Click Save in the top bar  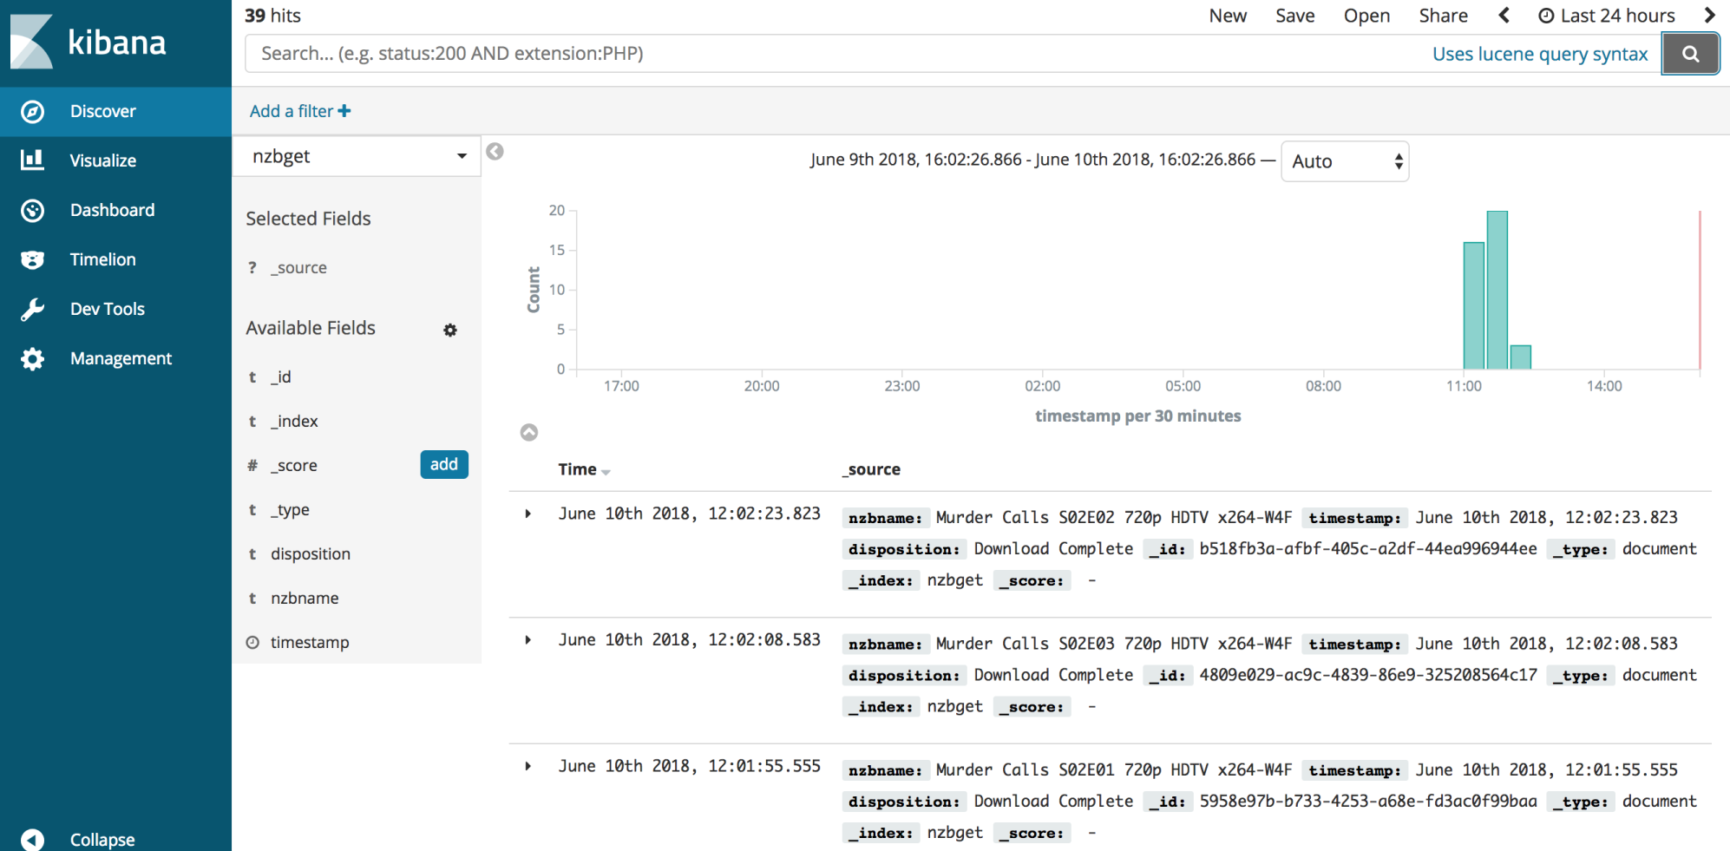(x=1294, y=16)
